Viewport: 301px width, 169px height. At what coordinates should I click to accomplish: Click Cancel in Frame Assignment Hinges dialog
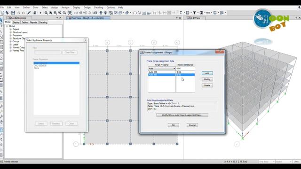click(x=192, y=125)
